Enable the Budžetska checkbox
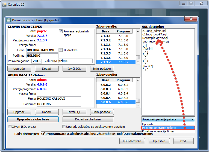Image resolution: width=209 pixels, height=152 pixels. tap(61, 50)
